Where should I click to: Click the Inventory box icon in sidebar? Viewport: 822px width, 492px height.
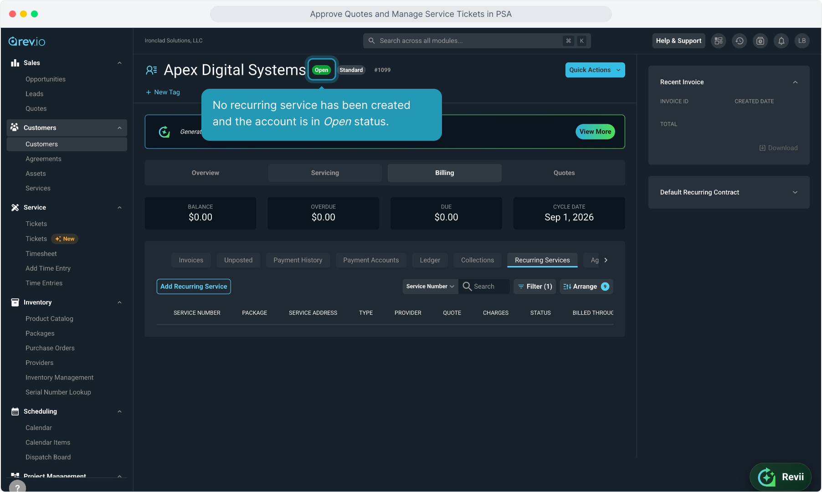click(x=15, y=302)
